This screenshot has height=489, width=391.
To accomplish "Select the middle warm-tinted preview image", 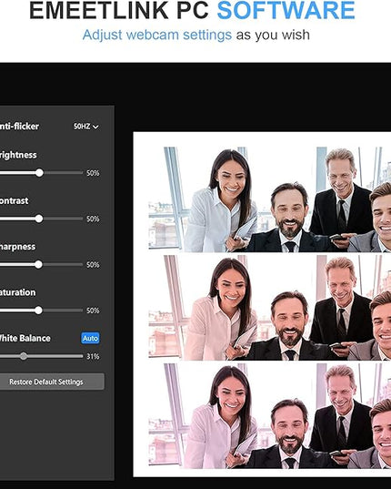I will point(269,308).
